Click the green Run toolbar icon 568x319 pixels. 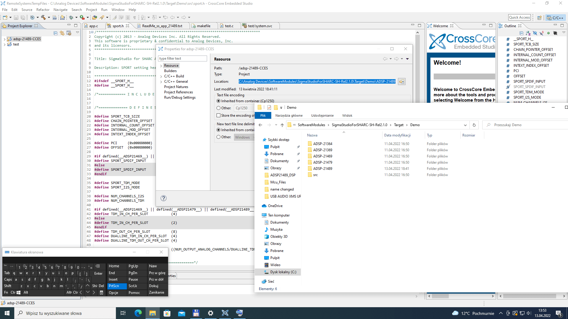pyautogui.click(x=82, y=17)
